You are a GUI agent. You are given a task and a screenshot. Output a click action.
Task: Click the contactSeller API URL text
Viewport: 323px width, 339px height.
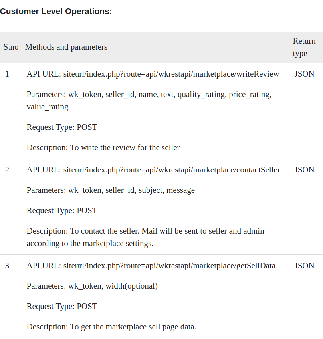point(153,170)
